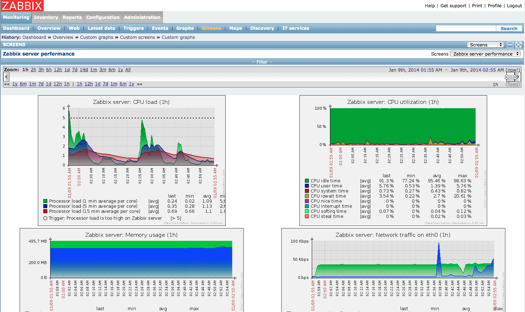
Task: Open the Monitoring tab
Action: click(16, 17)
